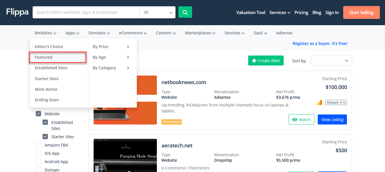Screen dimensions: 385x172
Task: Watch the netbooknews.com listing
Action: coord(301,120)
